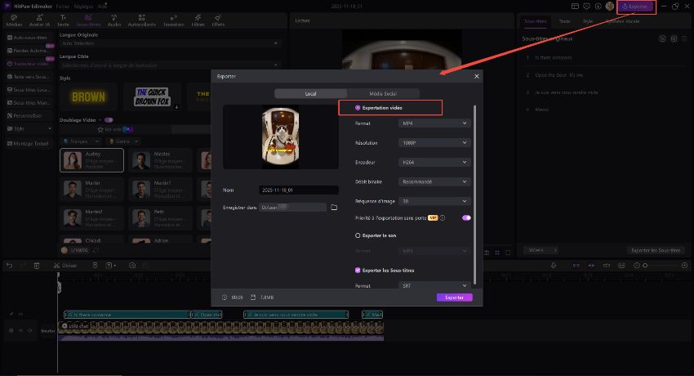The width and height of the screenshot is (694, 376).
Task: Click the Nom filename input field
Action: tap(297, 190)
